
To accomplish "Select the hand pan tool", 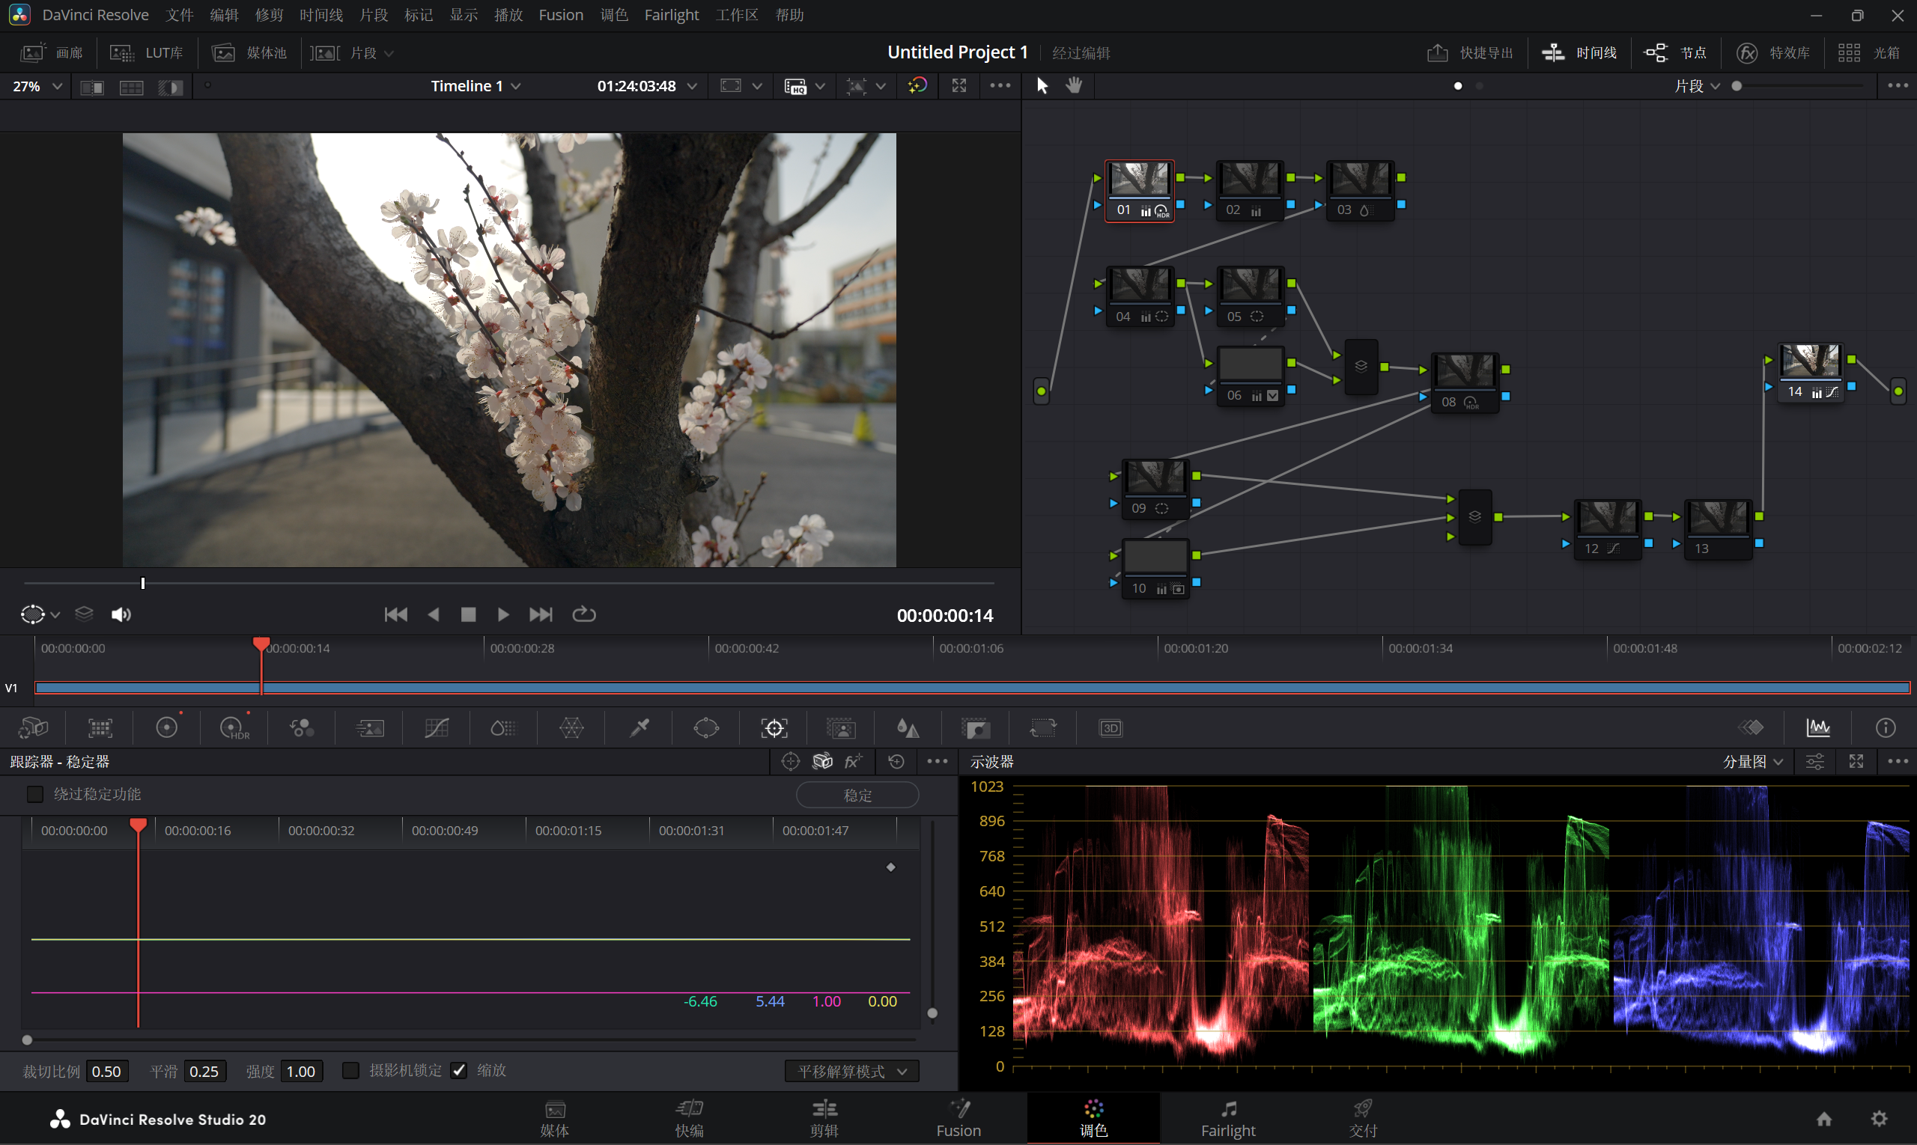I will click(x=1074, y=85).
